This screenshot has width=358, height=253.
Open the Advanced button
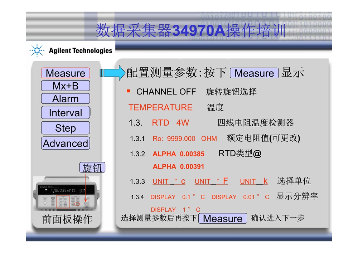[x=66, y=143]
